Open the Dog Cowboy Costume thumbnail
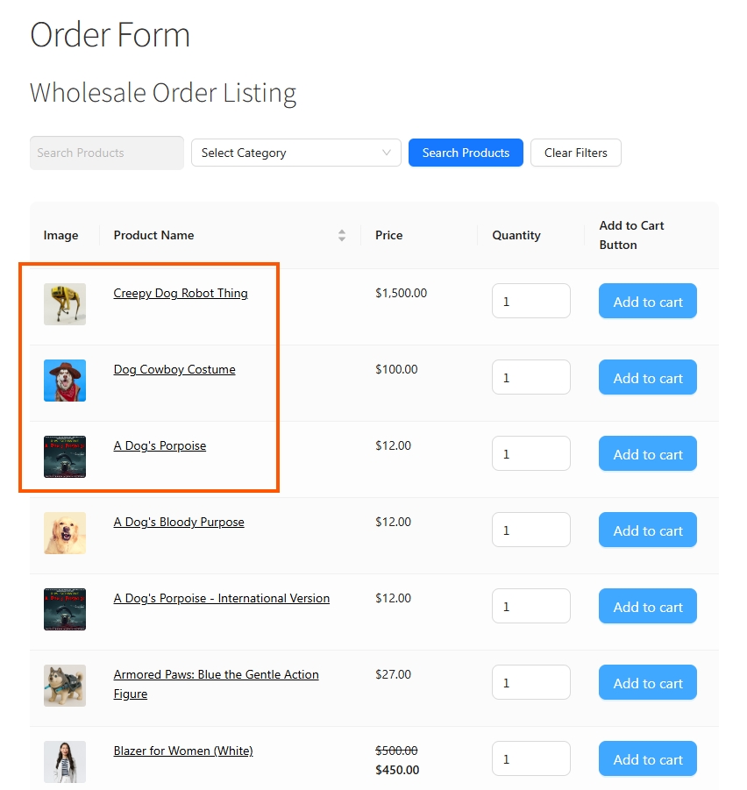 (x=65, y=381)
